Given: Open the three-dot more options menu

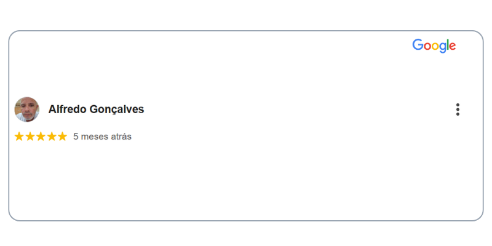Looking at the screenshot, I should pyautogui.click(x=458, y=109).
